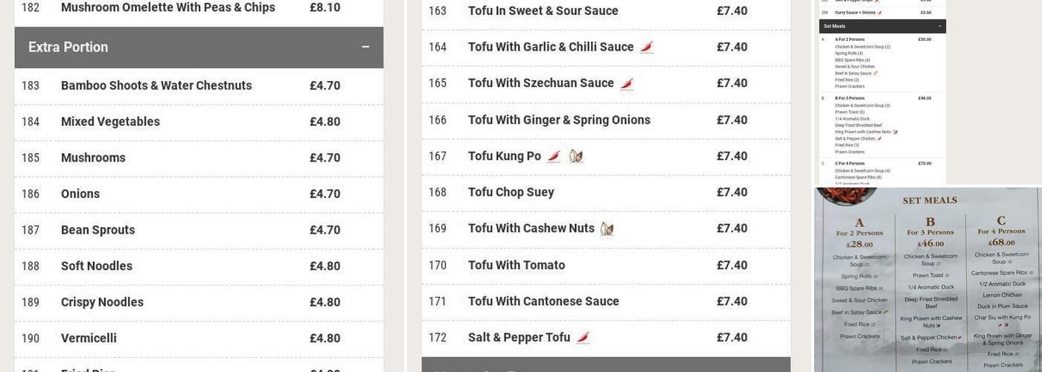Screen dimensions: 1042x372
Task: Click the chilli icon next to Tofu With Szechuan Sauce
Action: 627,84
